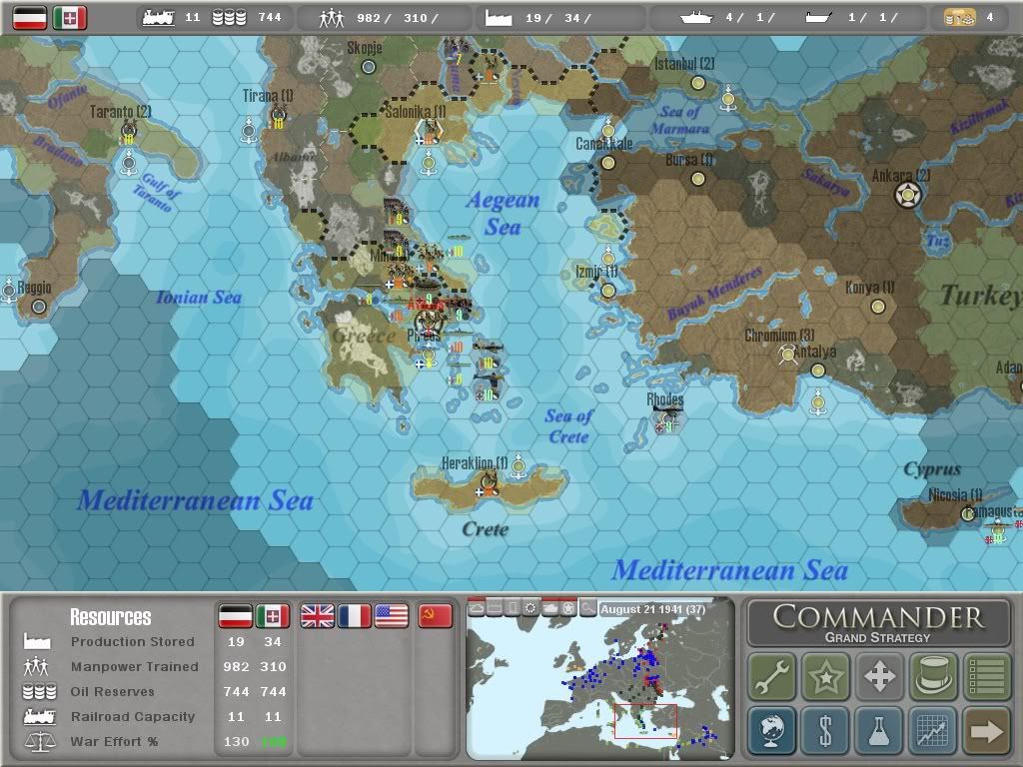Click the Skopje city marker
Viewport: 1023px width, 767px height.
pos(369,67)
